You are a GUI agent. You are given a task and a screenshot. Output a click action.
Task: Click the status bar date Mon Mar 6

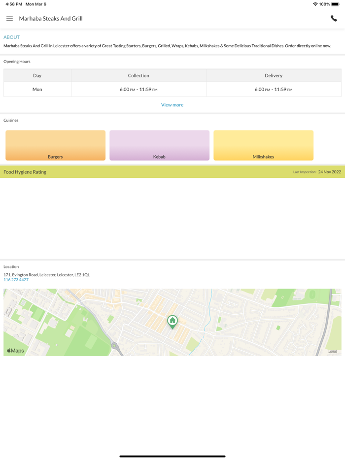pos(36,4)
